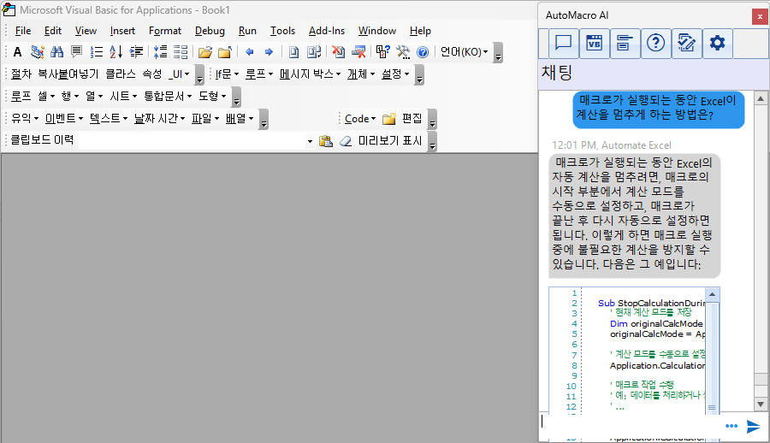Image resolution: width=770 pixels, height=443 pixels.
Task: Click the help question mark icon in AutoMacro panel
Action: (655, 44)
